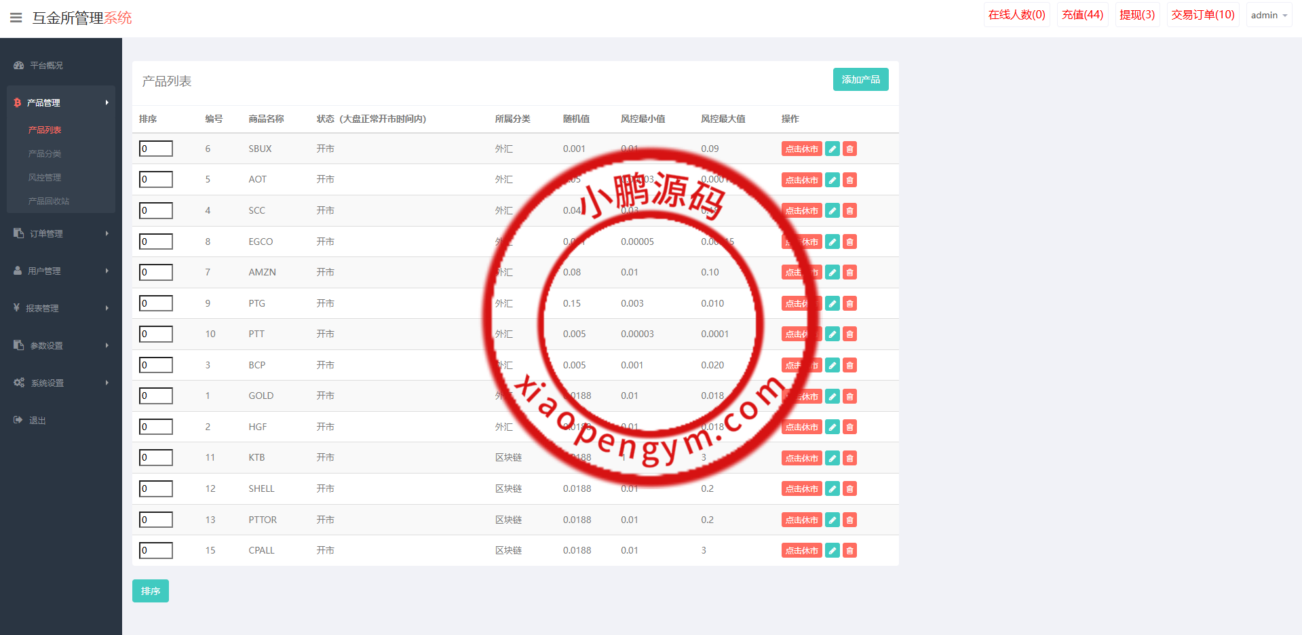Expand the 订单管理 sidebar menu
1302x635 pixels.
click(61, 233)
